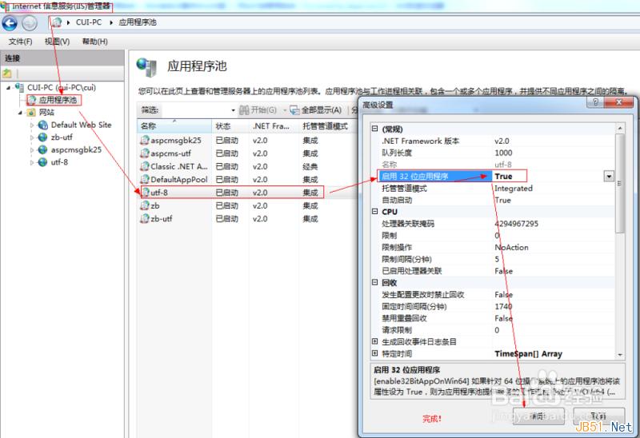The image size is (640, 438).
Task: Collapse the CPU property section
Action: 375,212
